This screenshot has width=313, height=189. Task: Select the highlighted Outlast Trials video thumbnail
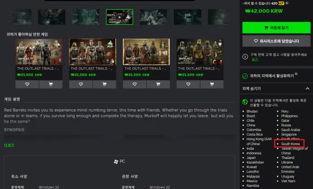[119, 17]
